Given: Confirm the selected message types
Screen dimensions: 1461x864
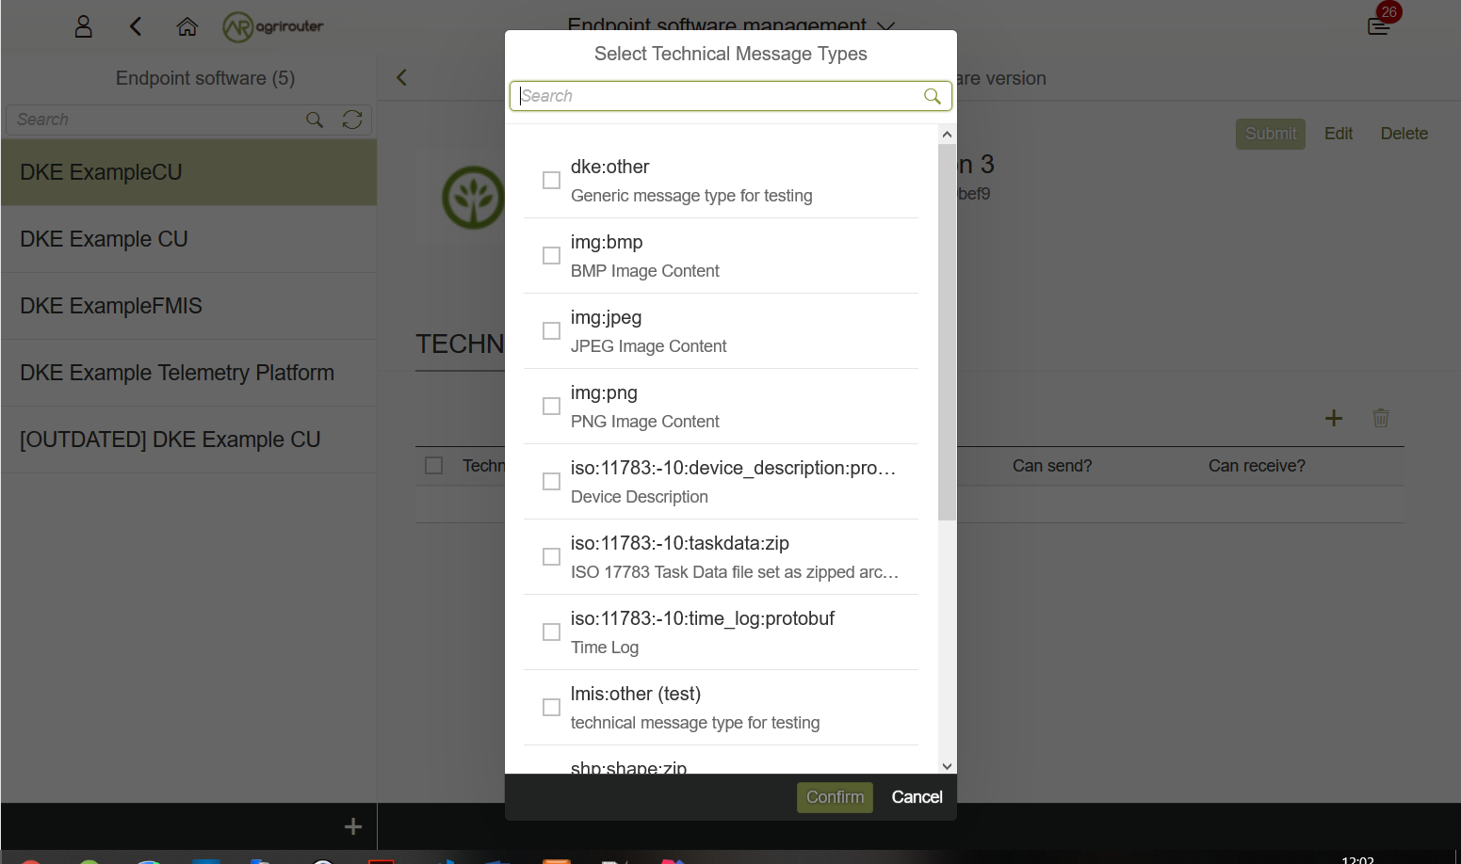Looking at the screenshot, I should tap(835, 796).
